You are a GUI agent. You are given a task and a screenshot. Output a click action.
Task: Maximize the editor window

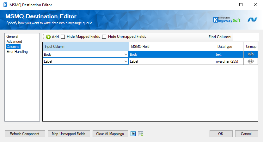pyautogui.click(x=241, y=5)
